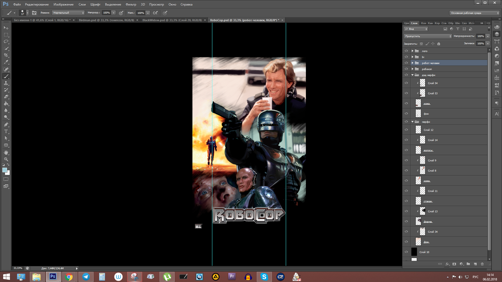Open the fx layer style icon
Image resolution: width=502 pixels, height=282 pixels.
point(447,264)
